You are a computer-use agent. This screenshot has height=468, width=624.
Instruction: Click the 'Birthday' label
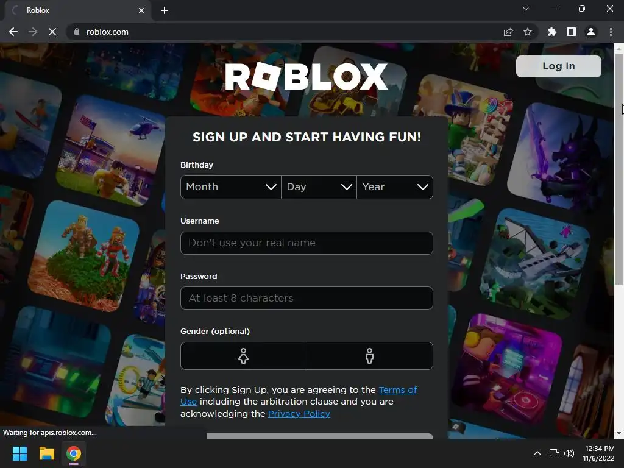(x=197, y=165)
